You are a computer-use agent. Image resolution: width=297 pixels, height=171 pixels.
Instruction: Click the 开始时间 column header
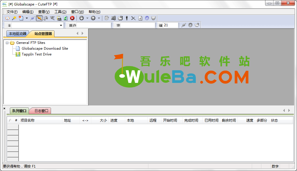coord(172,120)
